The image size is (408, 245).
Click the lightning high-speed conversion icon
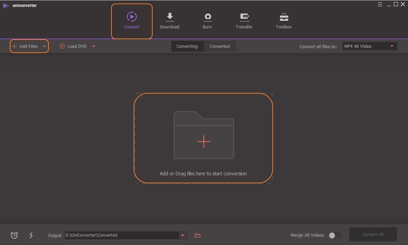31,235
